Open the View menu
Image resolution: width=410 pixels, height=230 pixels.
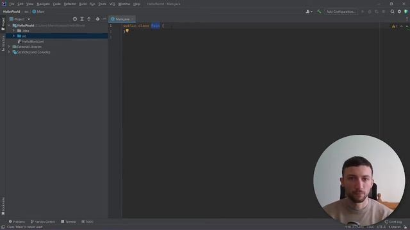(30, 4)
